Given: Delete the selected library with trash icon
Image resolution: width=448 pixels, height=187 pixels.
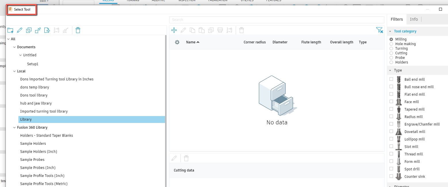Looking at the screenshot, I should pyautogui.click(x=78, y=30).
